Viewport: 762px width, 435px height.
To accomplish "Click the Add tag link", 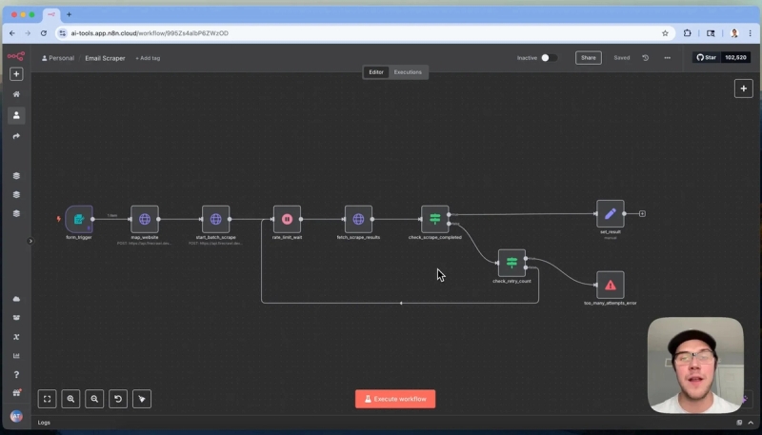I will (148, 58).
